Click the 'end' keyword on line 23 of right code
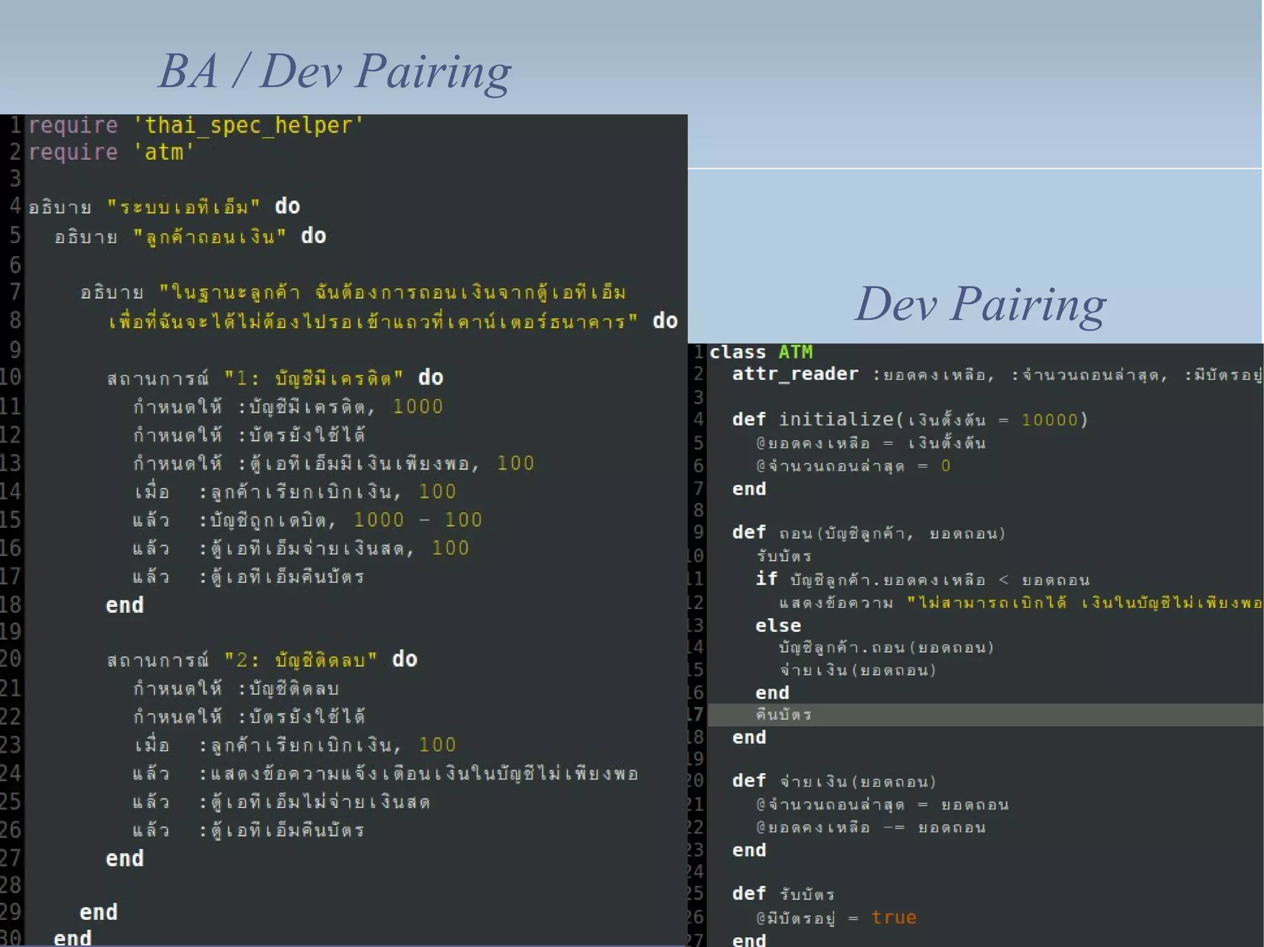Image resolution: width=1264 pixels, height=947 pixels. point(749,850)
